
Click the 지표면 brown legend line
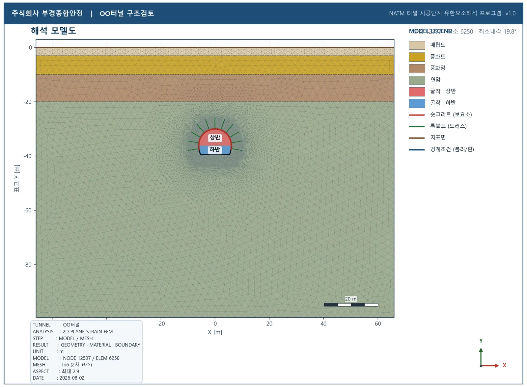point(417,138)
